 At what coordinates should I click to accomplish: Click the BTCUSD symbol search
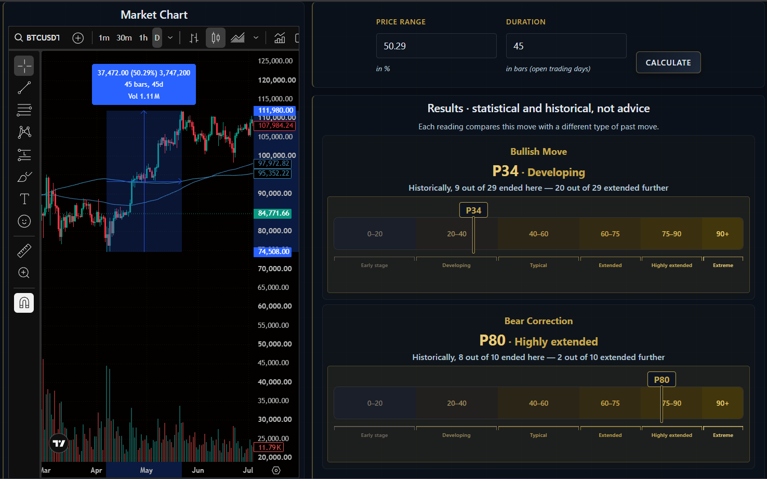37,38
